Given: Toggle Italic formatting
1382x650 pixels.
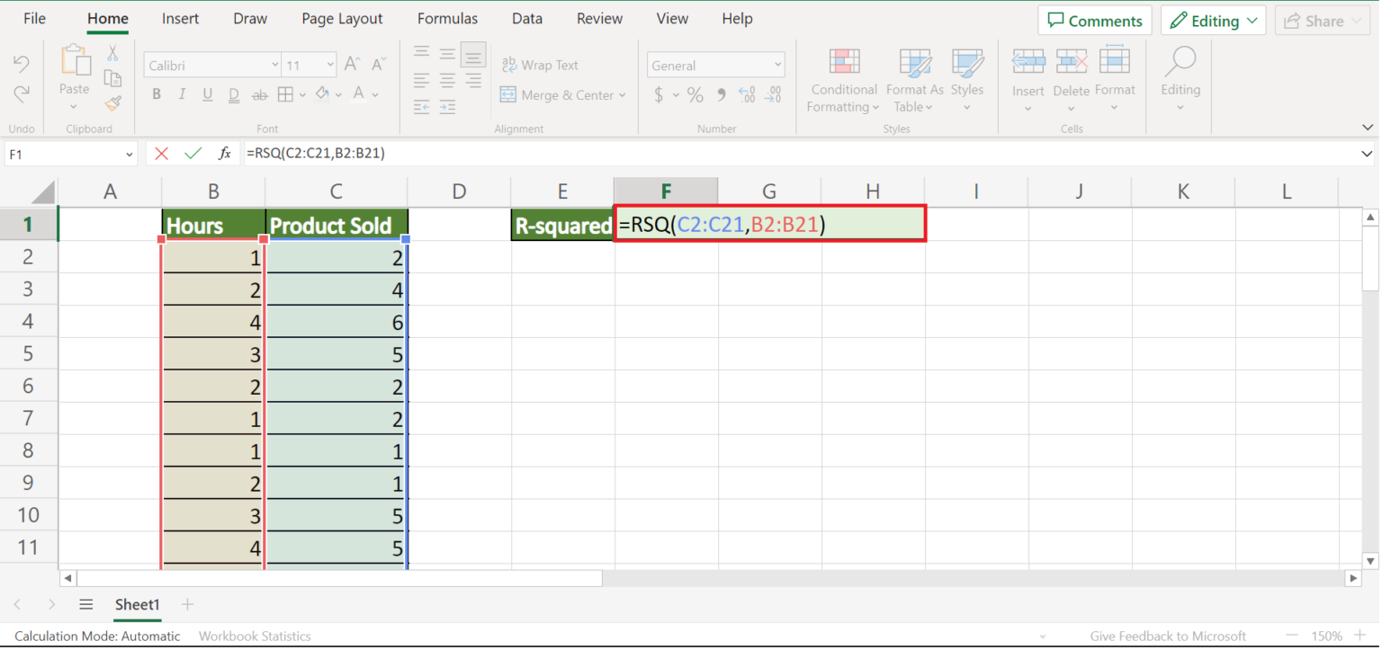Looking at the screenshot, I should 181,93.
